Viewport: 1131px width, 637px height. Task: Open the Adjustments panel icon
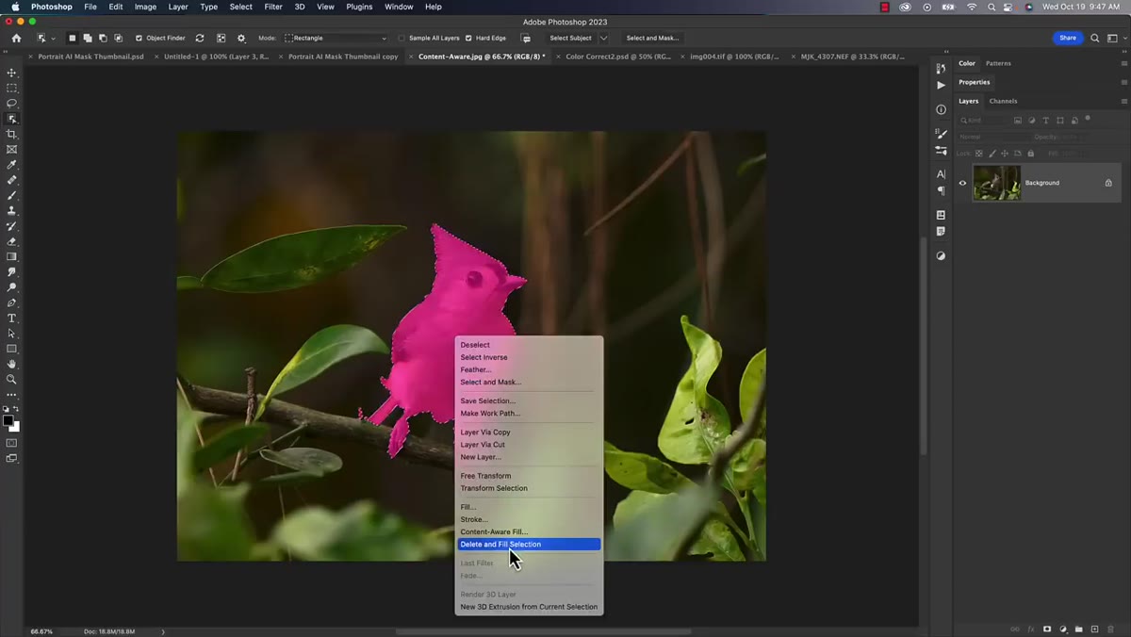941,256
